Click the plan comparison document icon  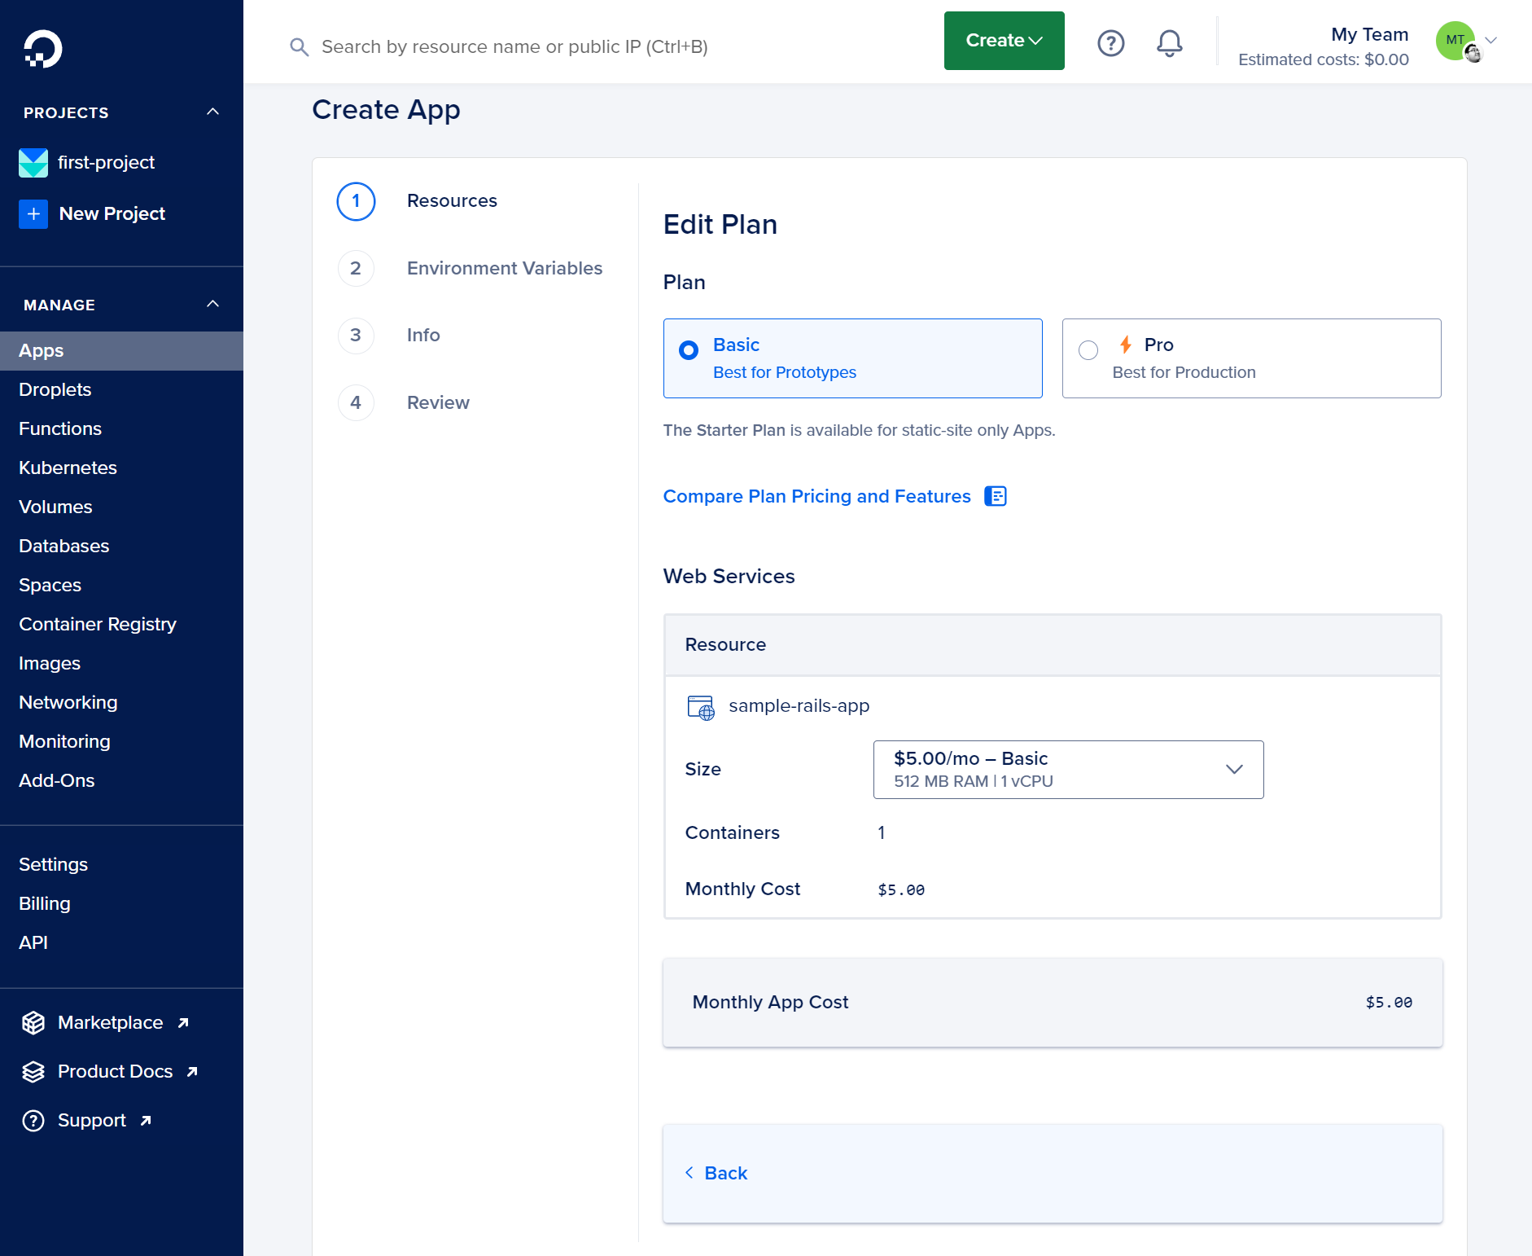pos(996,496)
